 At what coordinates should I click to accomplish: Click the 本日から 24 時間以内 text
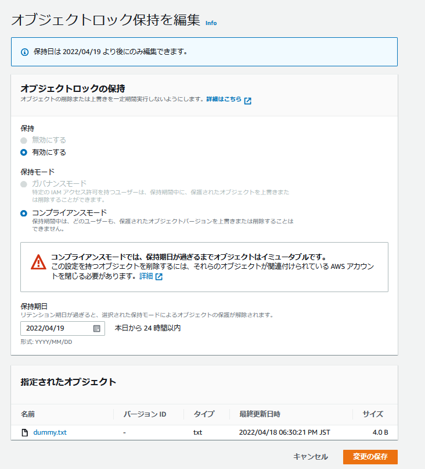[147, 328]
